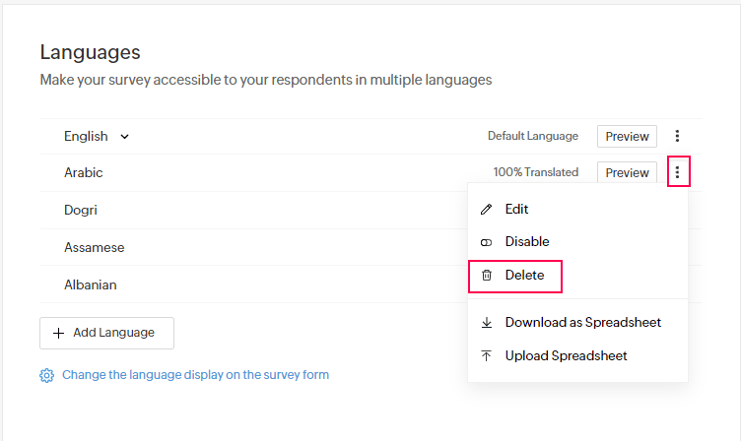The height and width of the screenshot is (441, 741).
Task: Click the pencil Edit icon
Action: [x=486, y=210]
